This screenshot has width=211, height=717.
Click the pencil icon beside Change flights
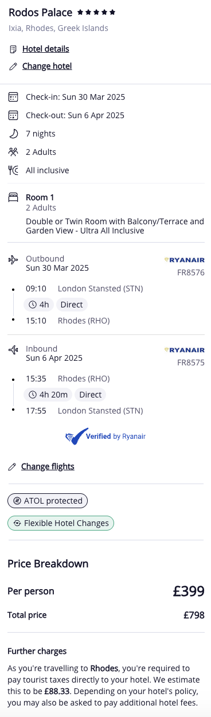12,466
